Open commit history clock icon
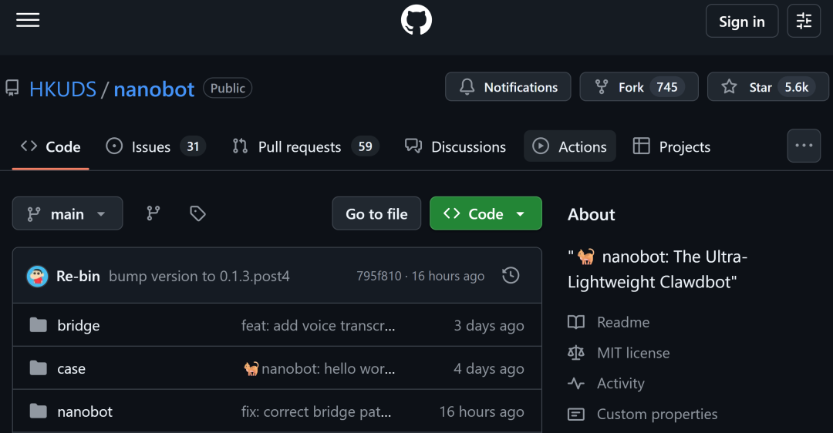The image size is (833, 433). [x=511, y=276]
